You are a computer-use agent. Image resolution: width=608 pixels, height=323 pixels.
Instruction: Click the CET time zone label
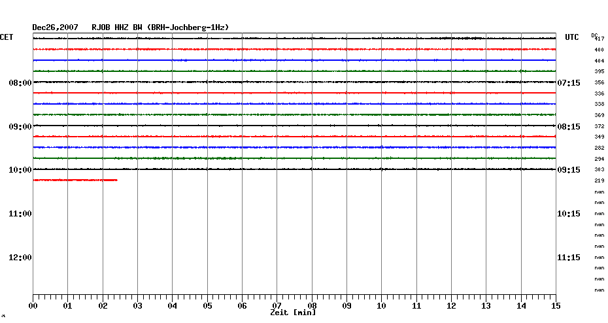(7, 37)
